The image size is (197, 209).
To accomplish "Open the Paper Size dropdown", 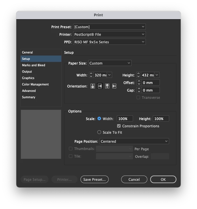I will coord(110,63).
